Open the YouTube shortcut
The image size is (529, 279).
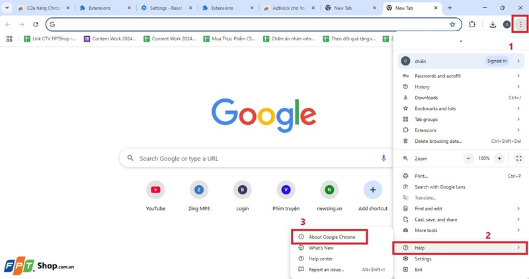155,196
